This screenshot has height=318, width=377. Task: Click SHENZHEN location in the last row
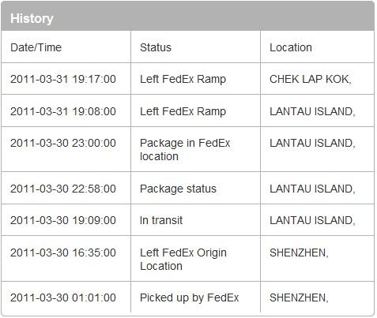tap(299, 297)
